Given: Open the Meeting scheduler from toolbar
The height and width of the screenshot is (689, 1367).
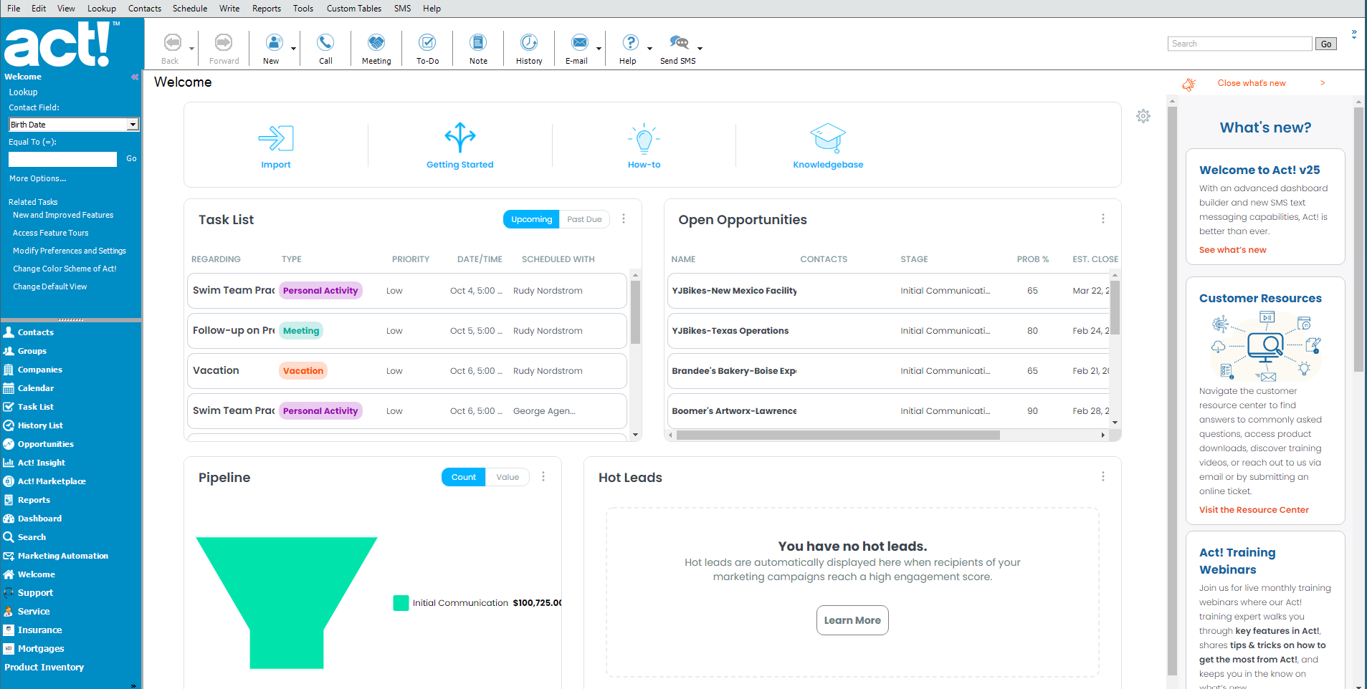Looking at the screenshot, I should (376, 43).
